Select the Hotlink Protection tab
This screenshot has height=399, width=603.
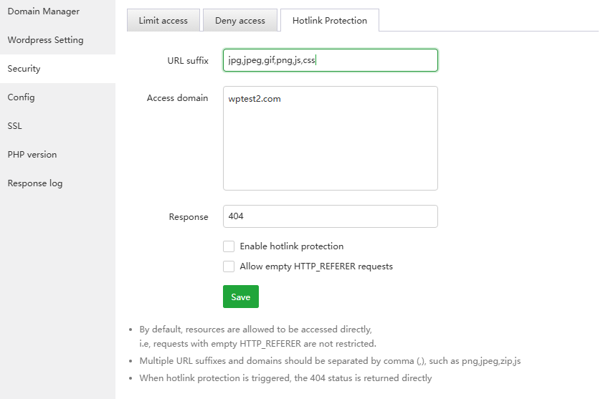point(329,21)
